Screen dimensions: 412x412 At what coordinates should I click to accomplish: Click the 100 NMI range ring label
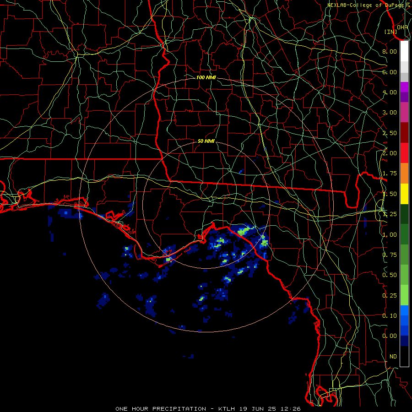[x=206, y=77]
